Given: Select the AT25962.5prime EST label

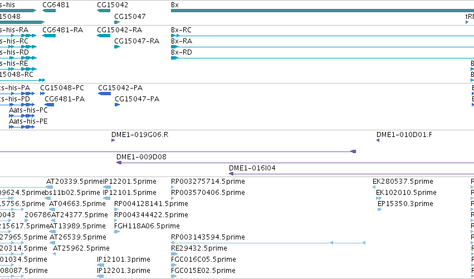Looking at the screenshot, I should tap(81, 248).
